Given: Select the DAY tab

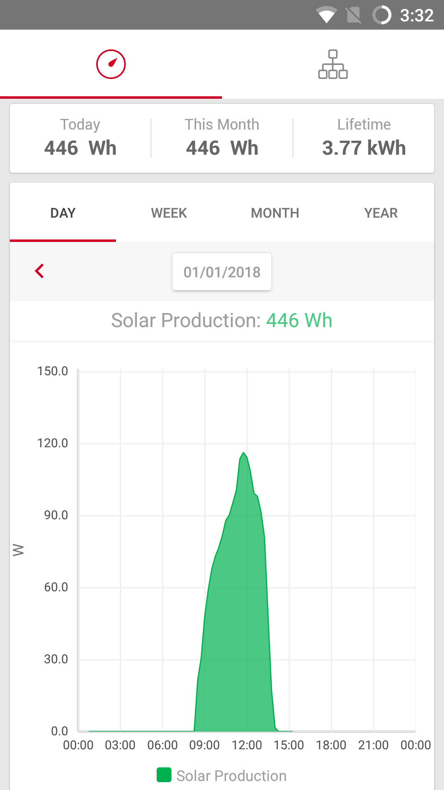Looking at the screenshot, I should tap(63, 213).
